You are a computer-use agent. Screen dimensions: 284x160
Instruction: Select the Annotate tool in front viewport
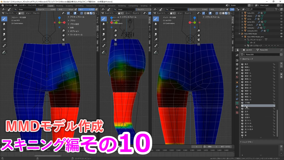pos(4,52)
